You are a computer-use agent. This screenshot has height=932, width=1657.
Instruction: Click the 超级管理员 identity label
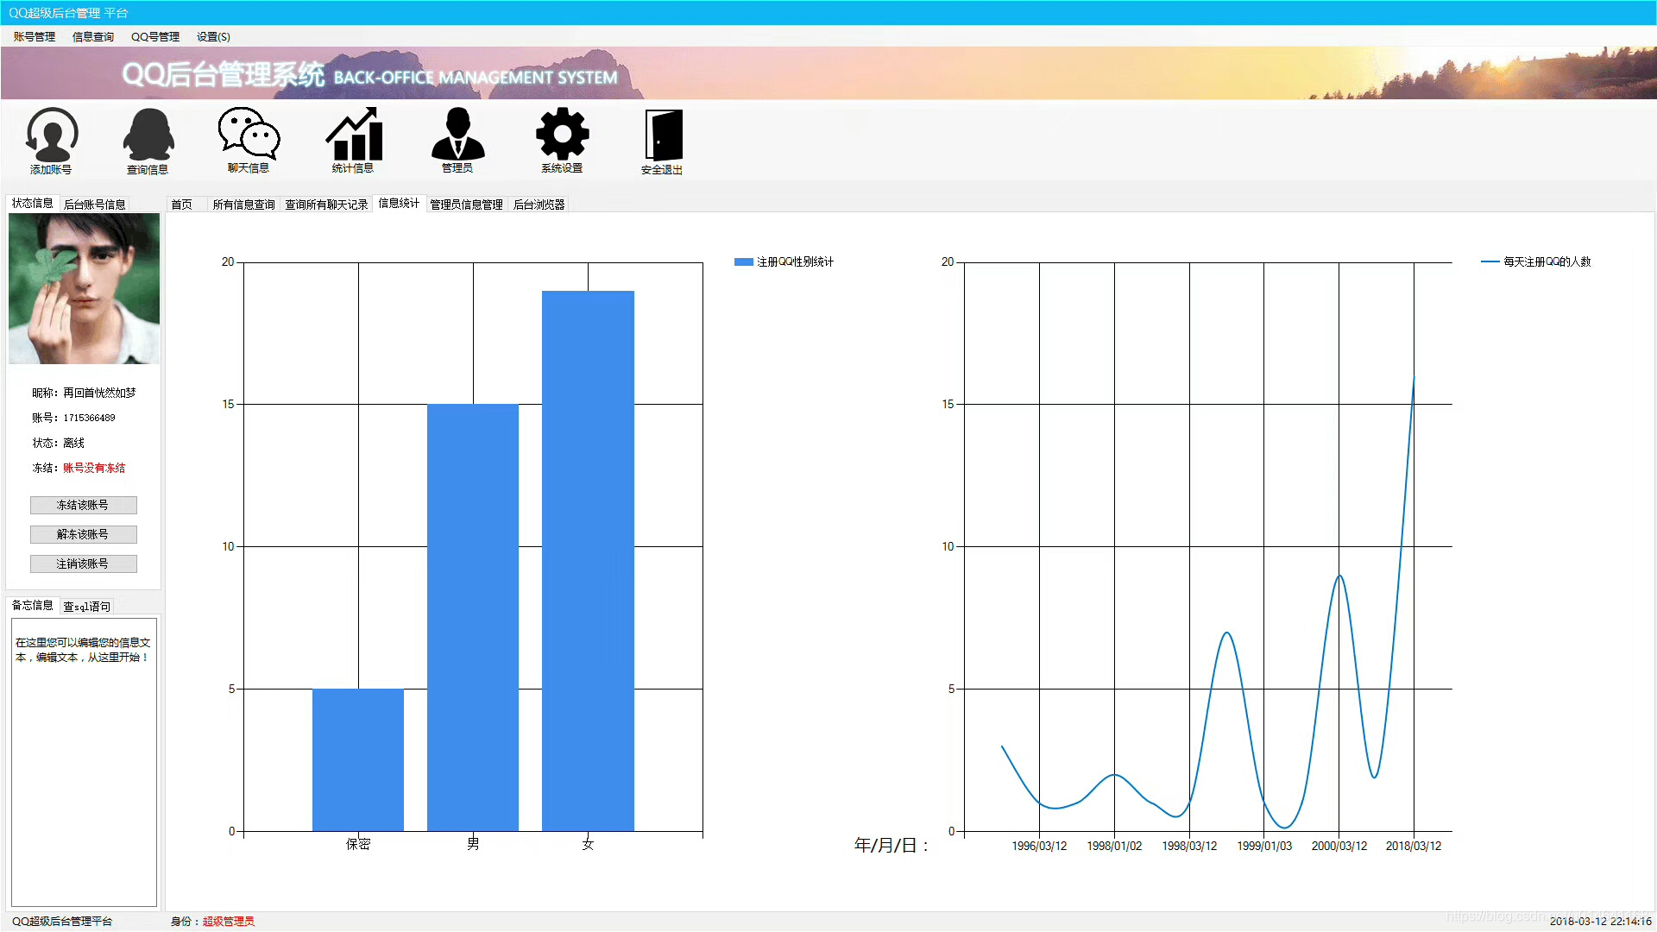[229, 922]
